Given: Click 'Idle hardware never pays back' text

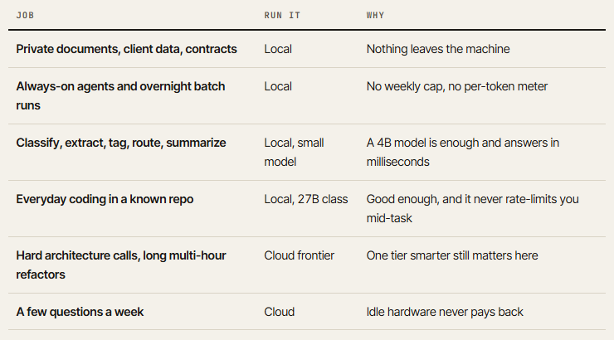Looking at the screenshot, I should (x=445, y=312).
